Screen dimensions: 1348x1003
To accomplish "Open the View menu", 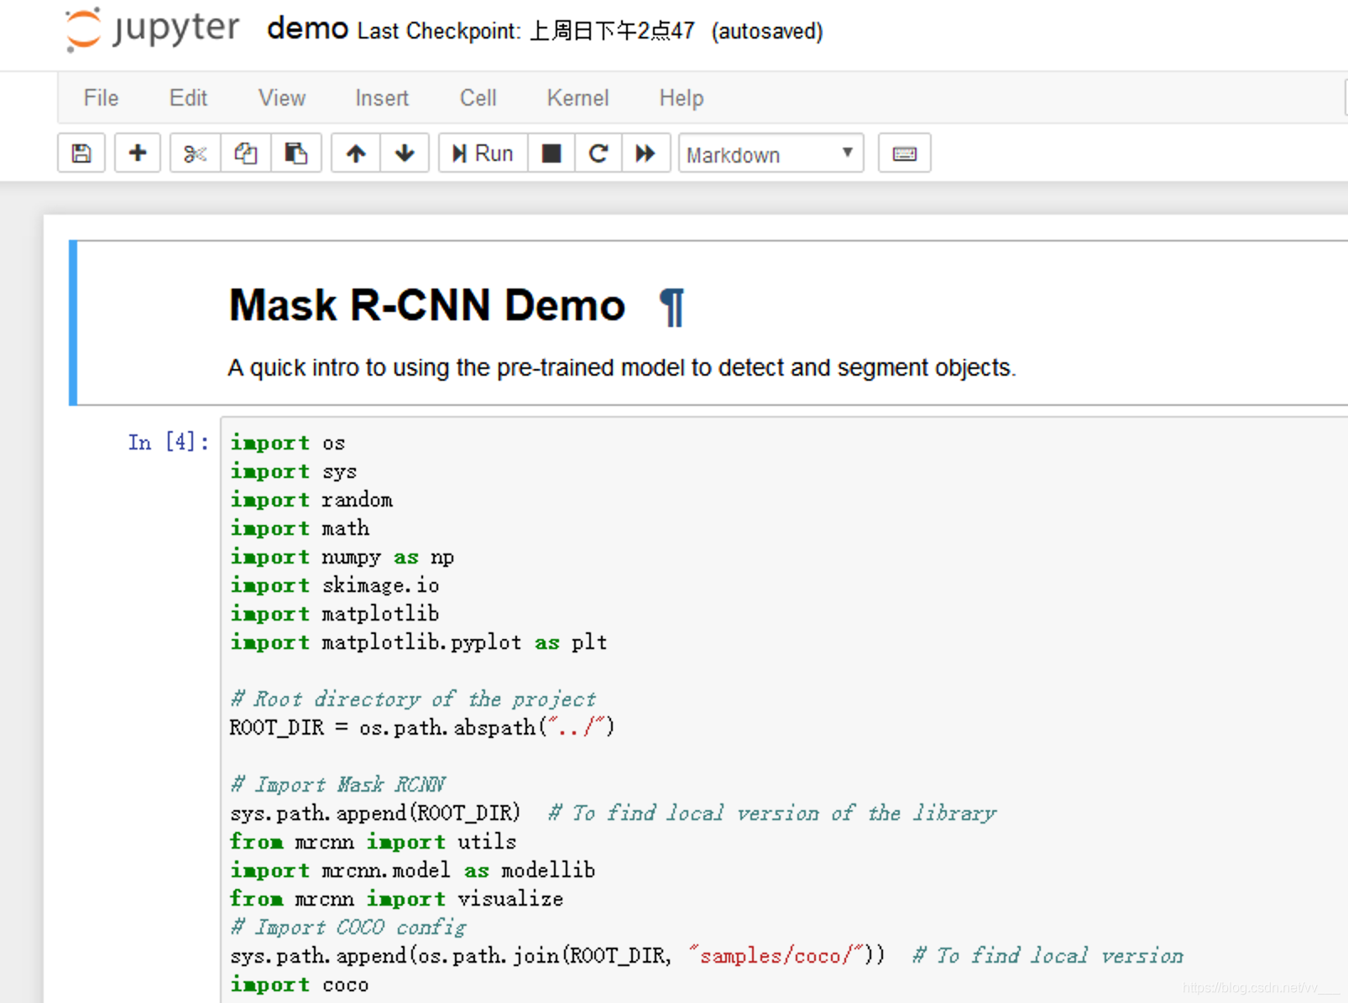I will (x=282, y=98).
